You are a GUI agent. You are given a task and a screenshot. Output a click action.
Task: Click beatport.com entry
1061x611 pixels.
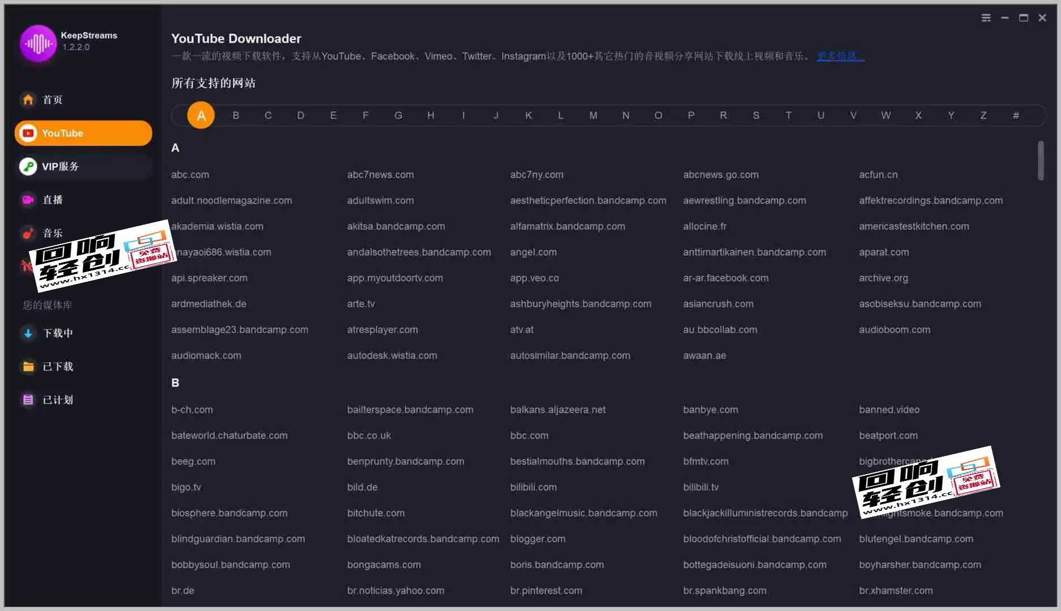888,436
